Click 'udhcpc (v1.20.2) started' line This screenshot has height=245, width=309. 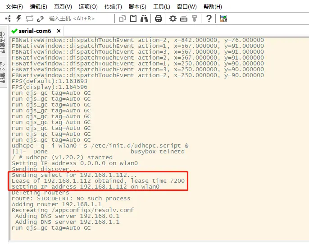[x=69, y=157]
